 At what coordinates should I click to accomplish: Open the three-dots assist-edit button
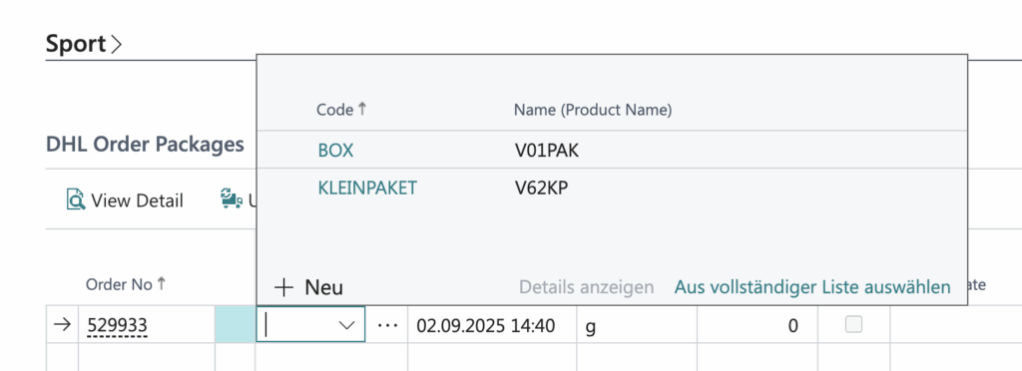point(387,325)
